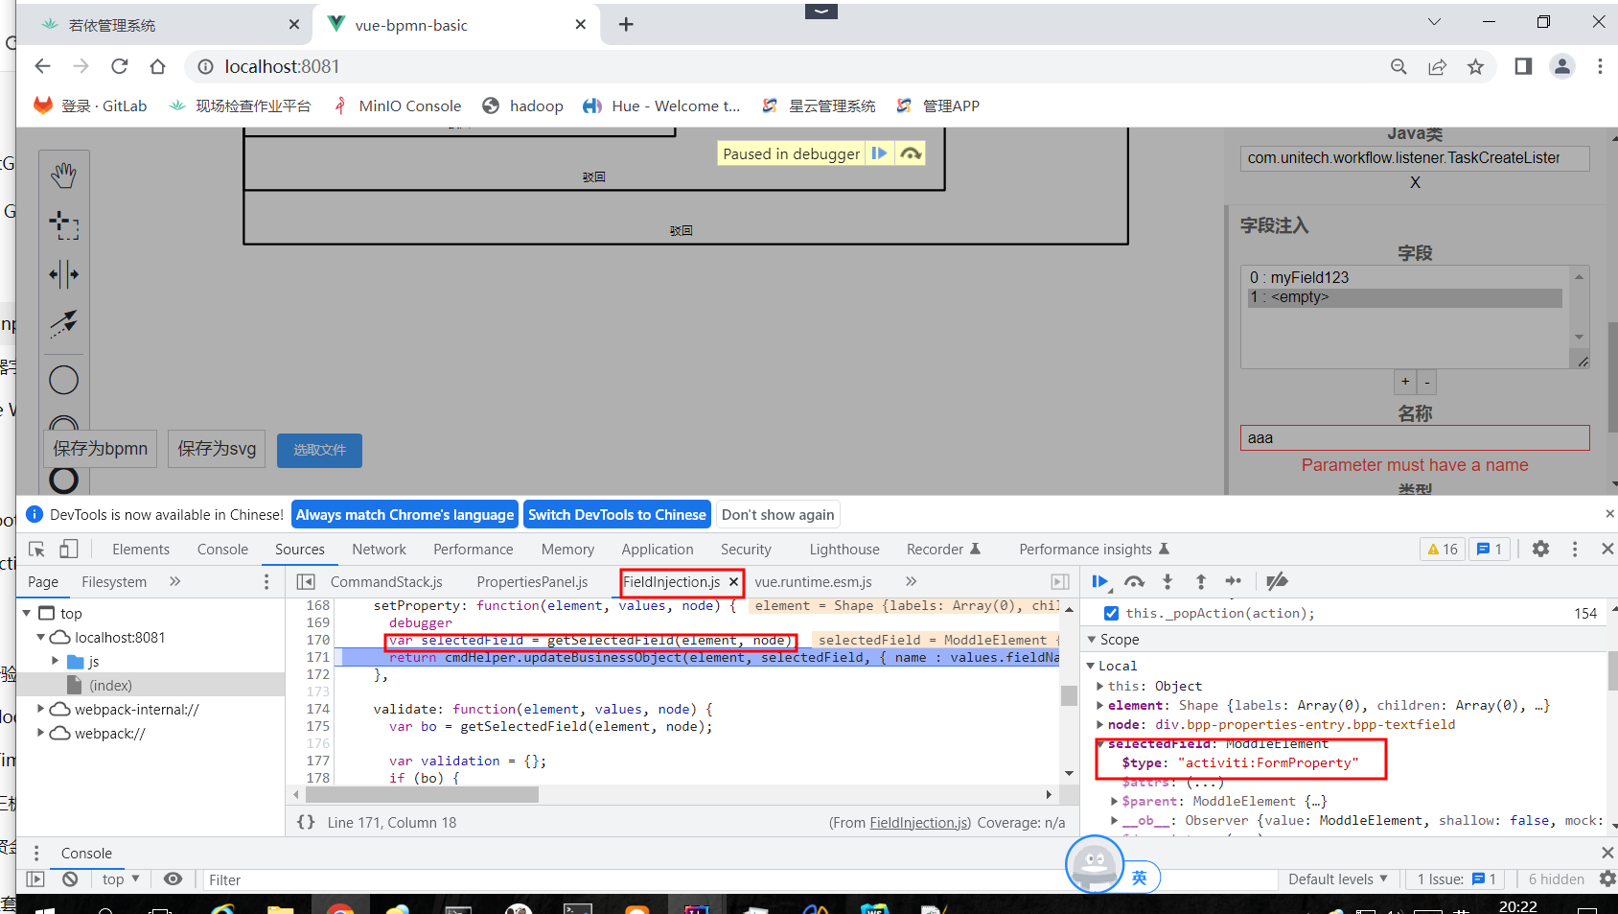Click Switch DevTools to Chinese

tap(617, 515)
